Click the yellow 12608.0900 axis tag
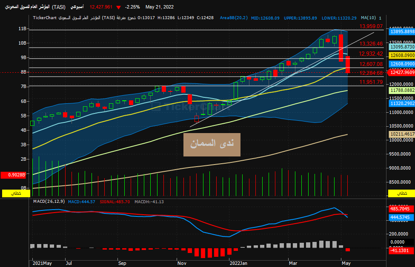415x267 pixels. [x=402, y=55]
